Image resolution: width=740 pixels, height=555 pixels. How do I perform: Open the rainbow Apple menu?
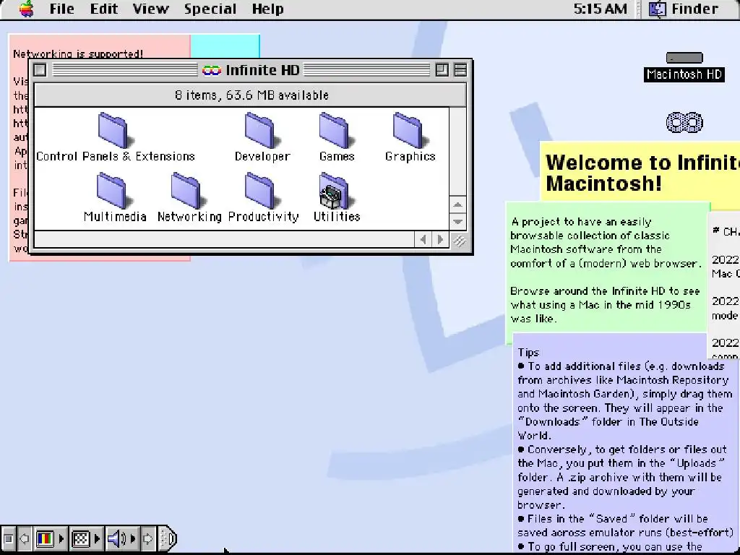(27, 9)
